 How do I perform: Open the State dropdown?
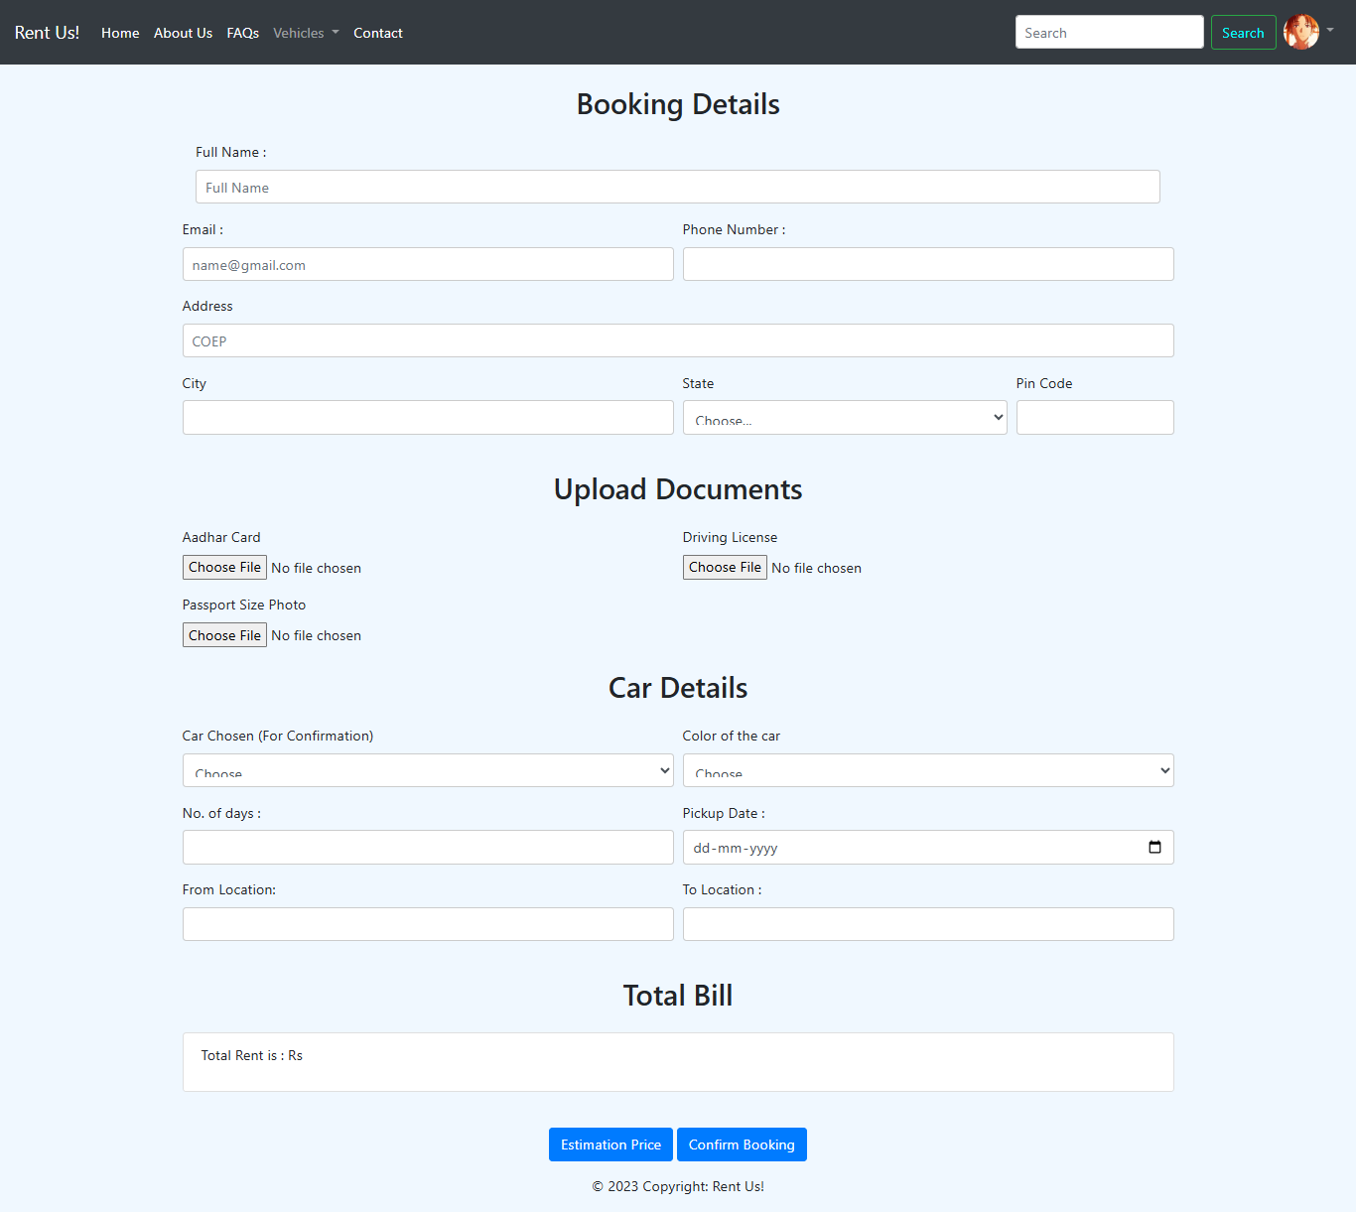[844, 418]
